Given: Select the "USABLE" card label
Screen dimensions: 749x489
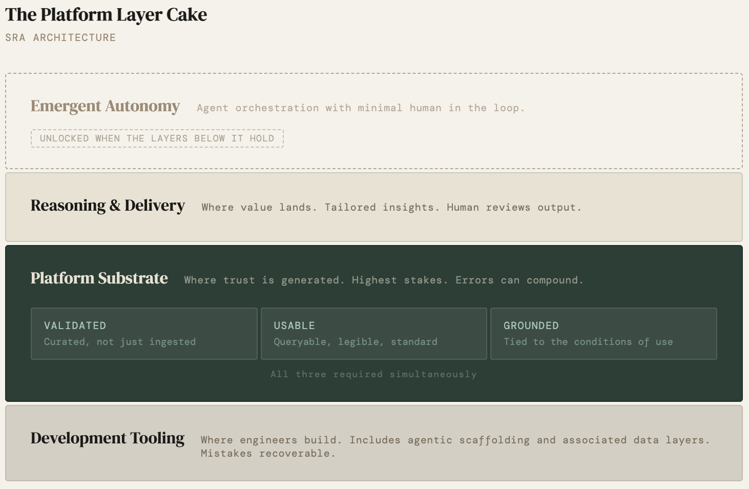Looking at the screenshot, I should point(294,325).
